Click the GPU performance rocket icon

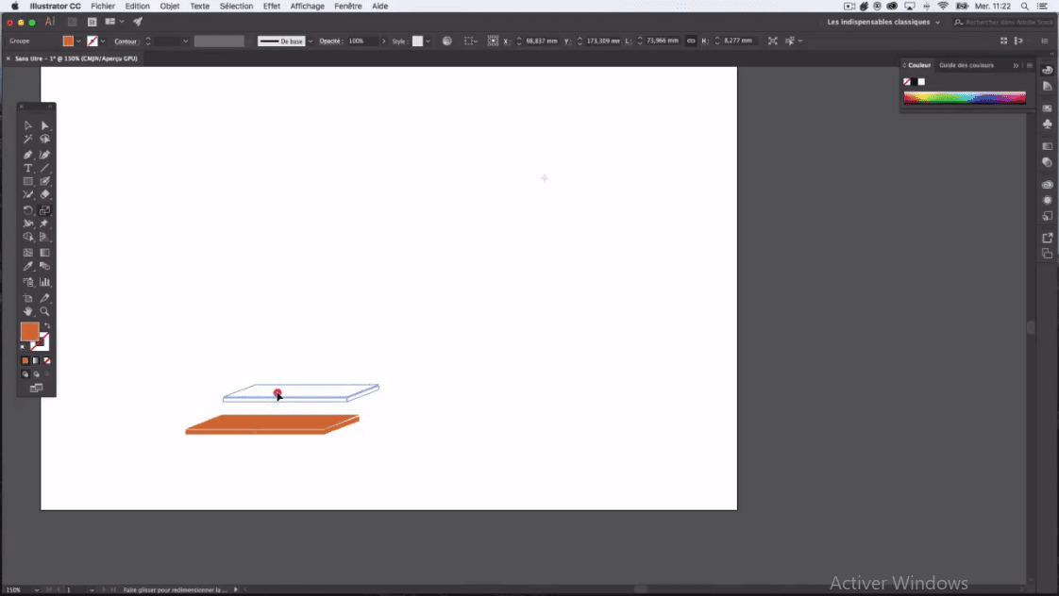coord(138,22)
